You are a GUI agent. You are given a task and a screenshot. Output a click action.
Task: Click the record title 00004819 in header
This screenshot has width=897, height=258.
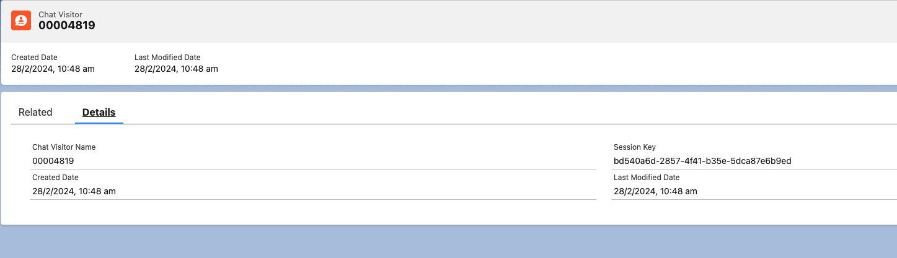pyautogui.click(x=67, y=25)
